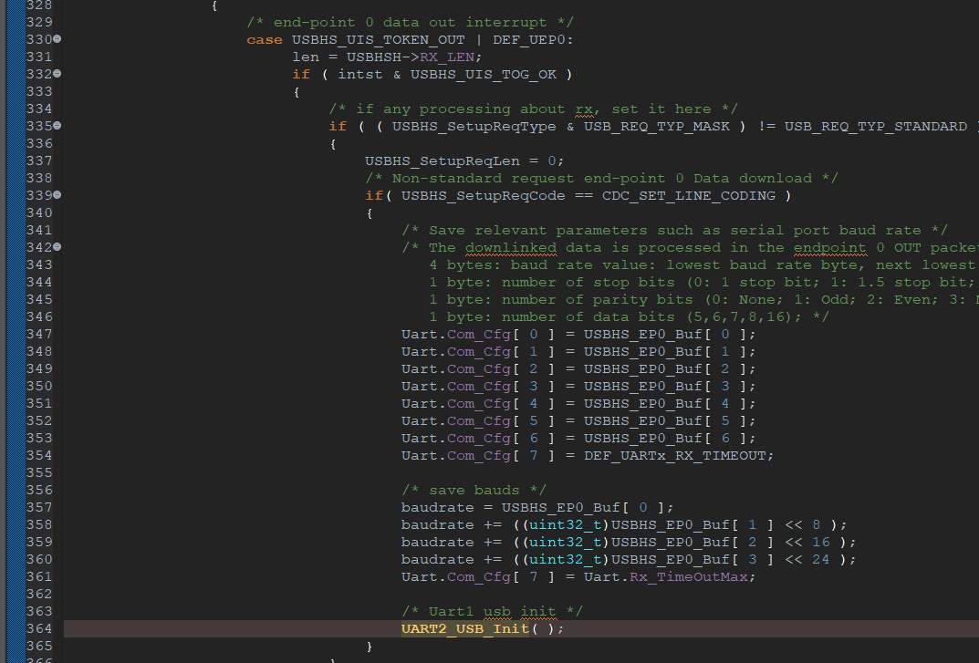Click the case keyword on line 330

[265, 39]
